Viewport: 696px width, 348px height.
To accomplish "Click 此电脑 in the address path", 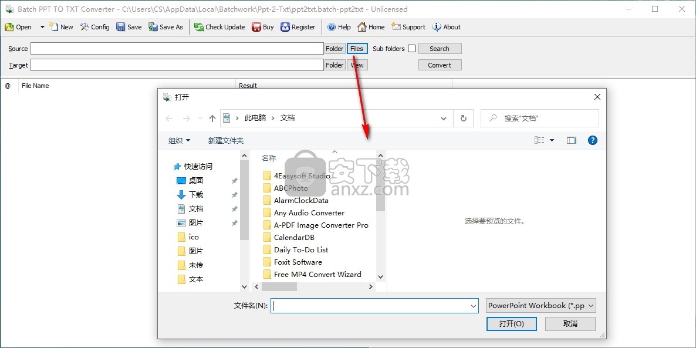I will pos(255,118).
